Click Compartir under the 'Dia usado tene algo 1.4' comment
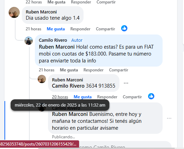 [x=106, y=29]
